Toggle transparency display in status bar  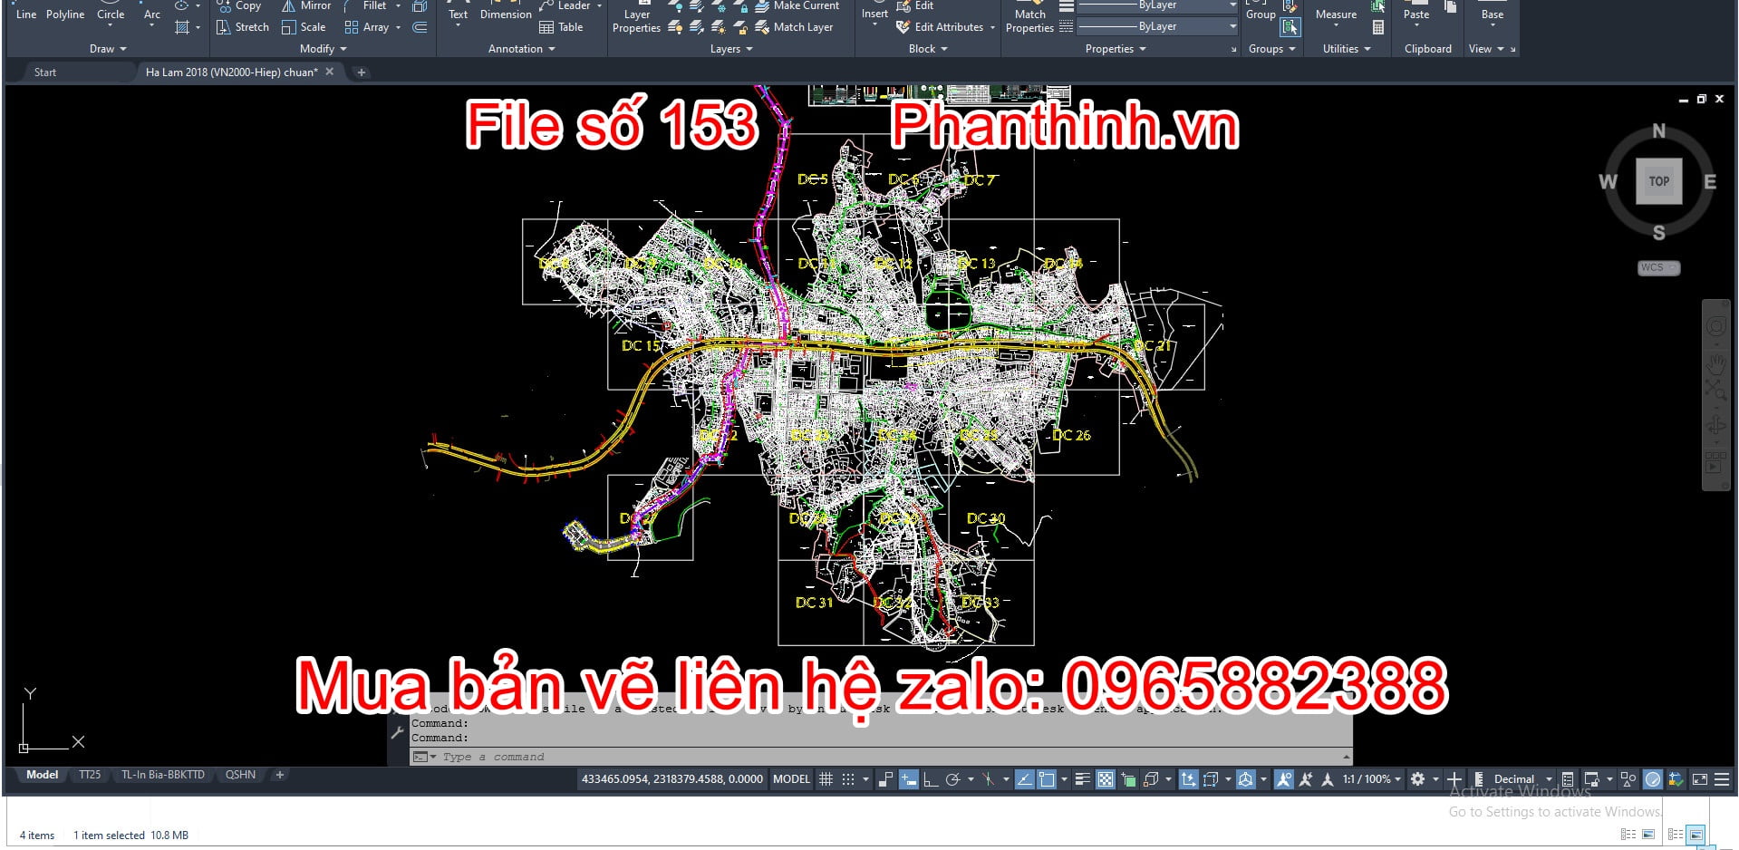click(x=1106, y=778)
